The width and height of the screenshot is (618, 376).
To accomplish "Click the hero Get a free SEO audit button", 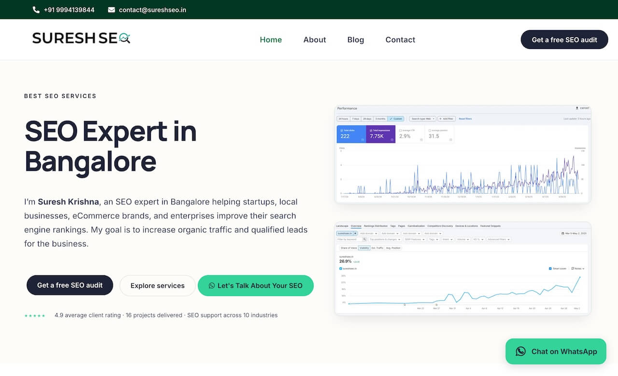I will [x=70, y=285].
